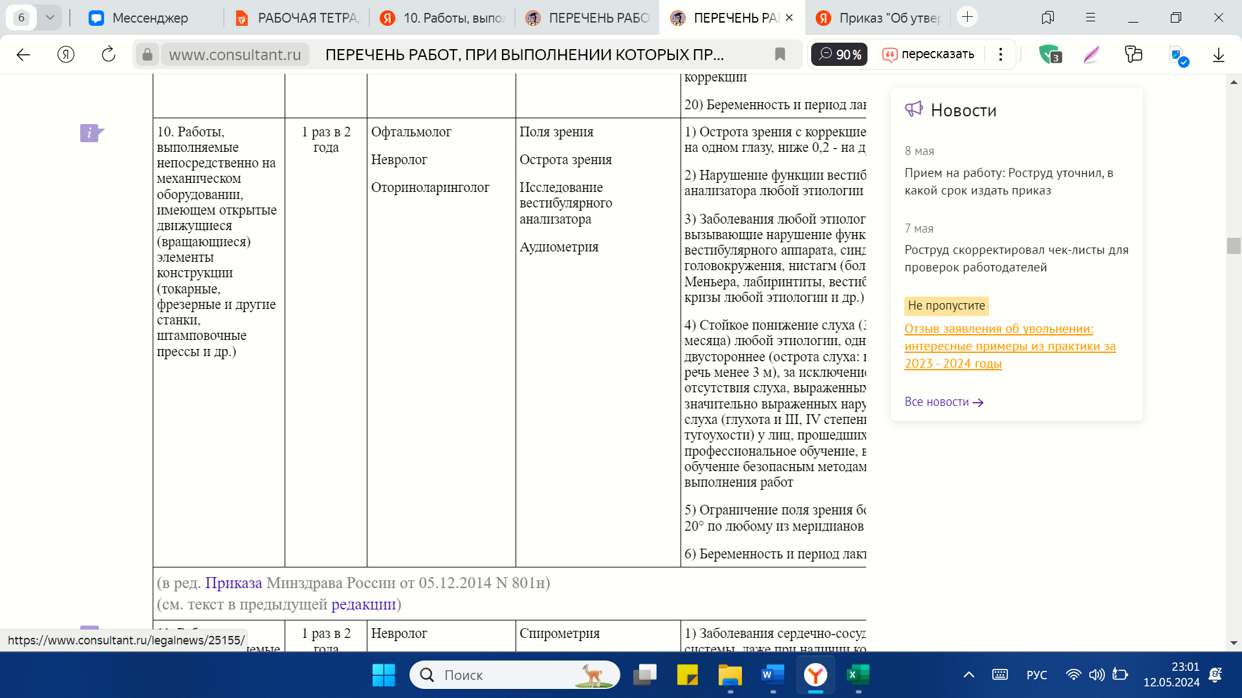Switch input language РУС

coord(1037,675)
